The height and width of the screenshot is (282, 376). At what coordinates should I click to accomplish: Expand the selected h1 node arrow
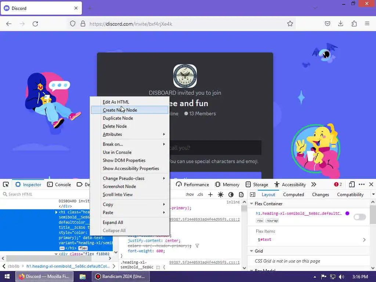click(x=56, y=212)
